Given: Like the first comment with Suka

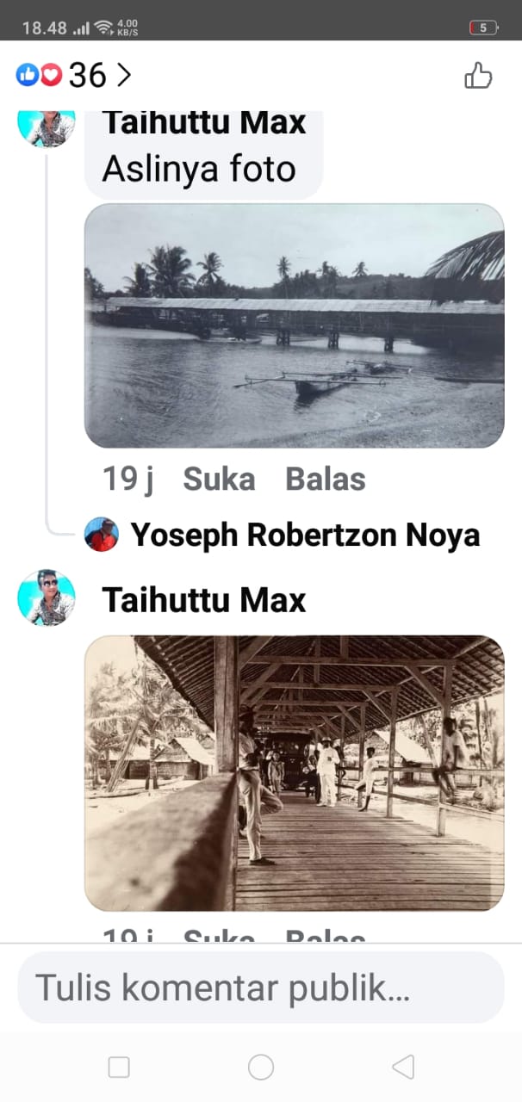Looking at the screenshot, I should pyautogui.click(x=219, y=480).
